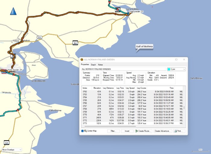Select track point row 3767
The height and width of the screenshot is (154, 211).
pos(132,106)
